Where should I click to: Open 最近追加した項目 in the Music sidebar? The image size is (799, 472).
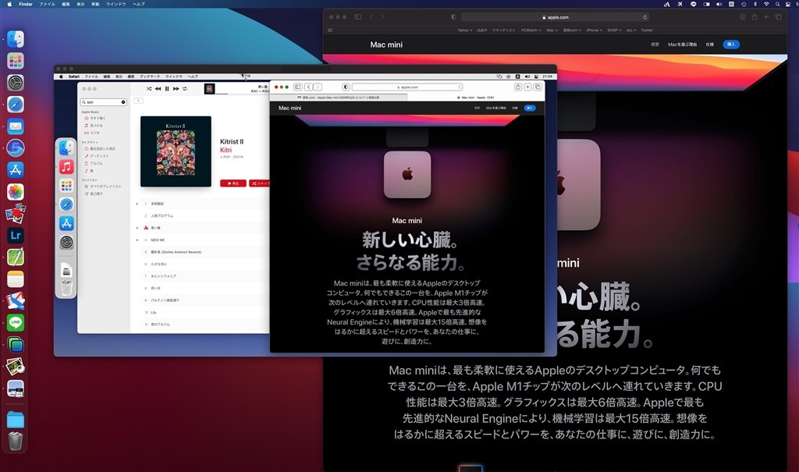(101, 149)
